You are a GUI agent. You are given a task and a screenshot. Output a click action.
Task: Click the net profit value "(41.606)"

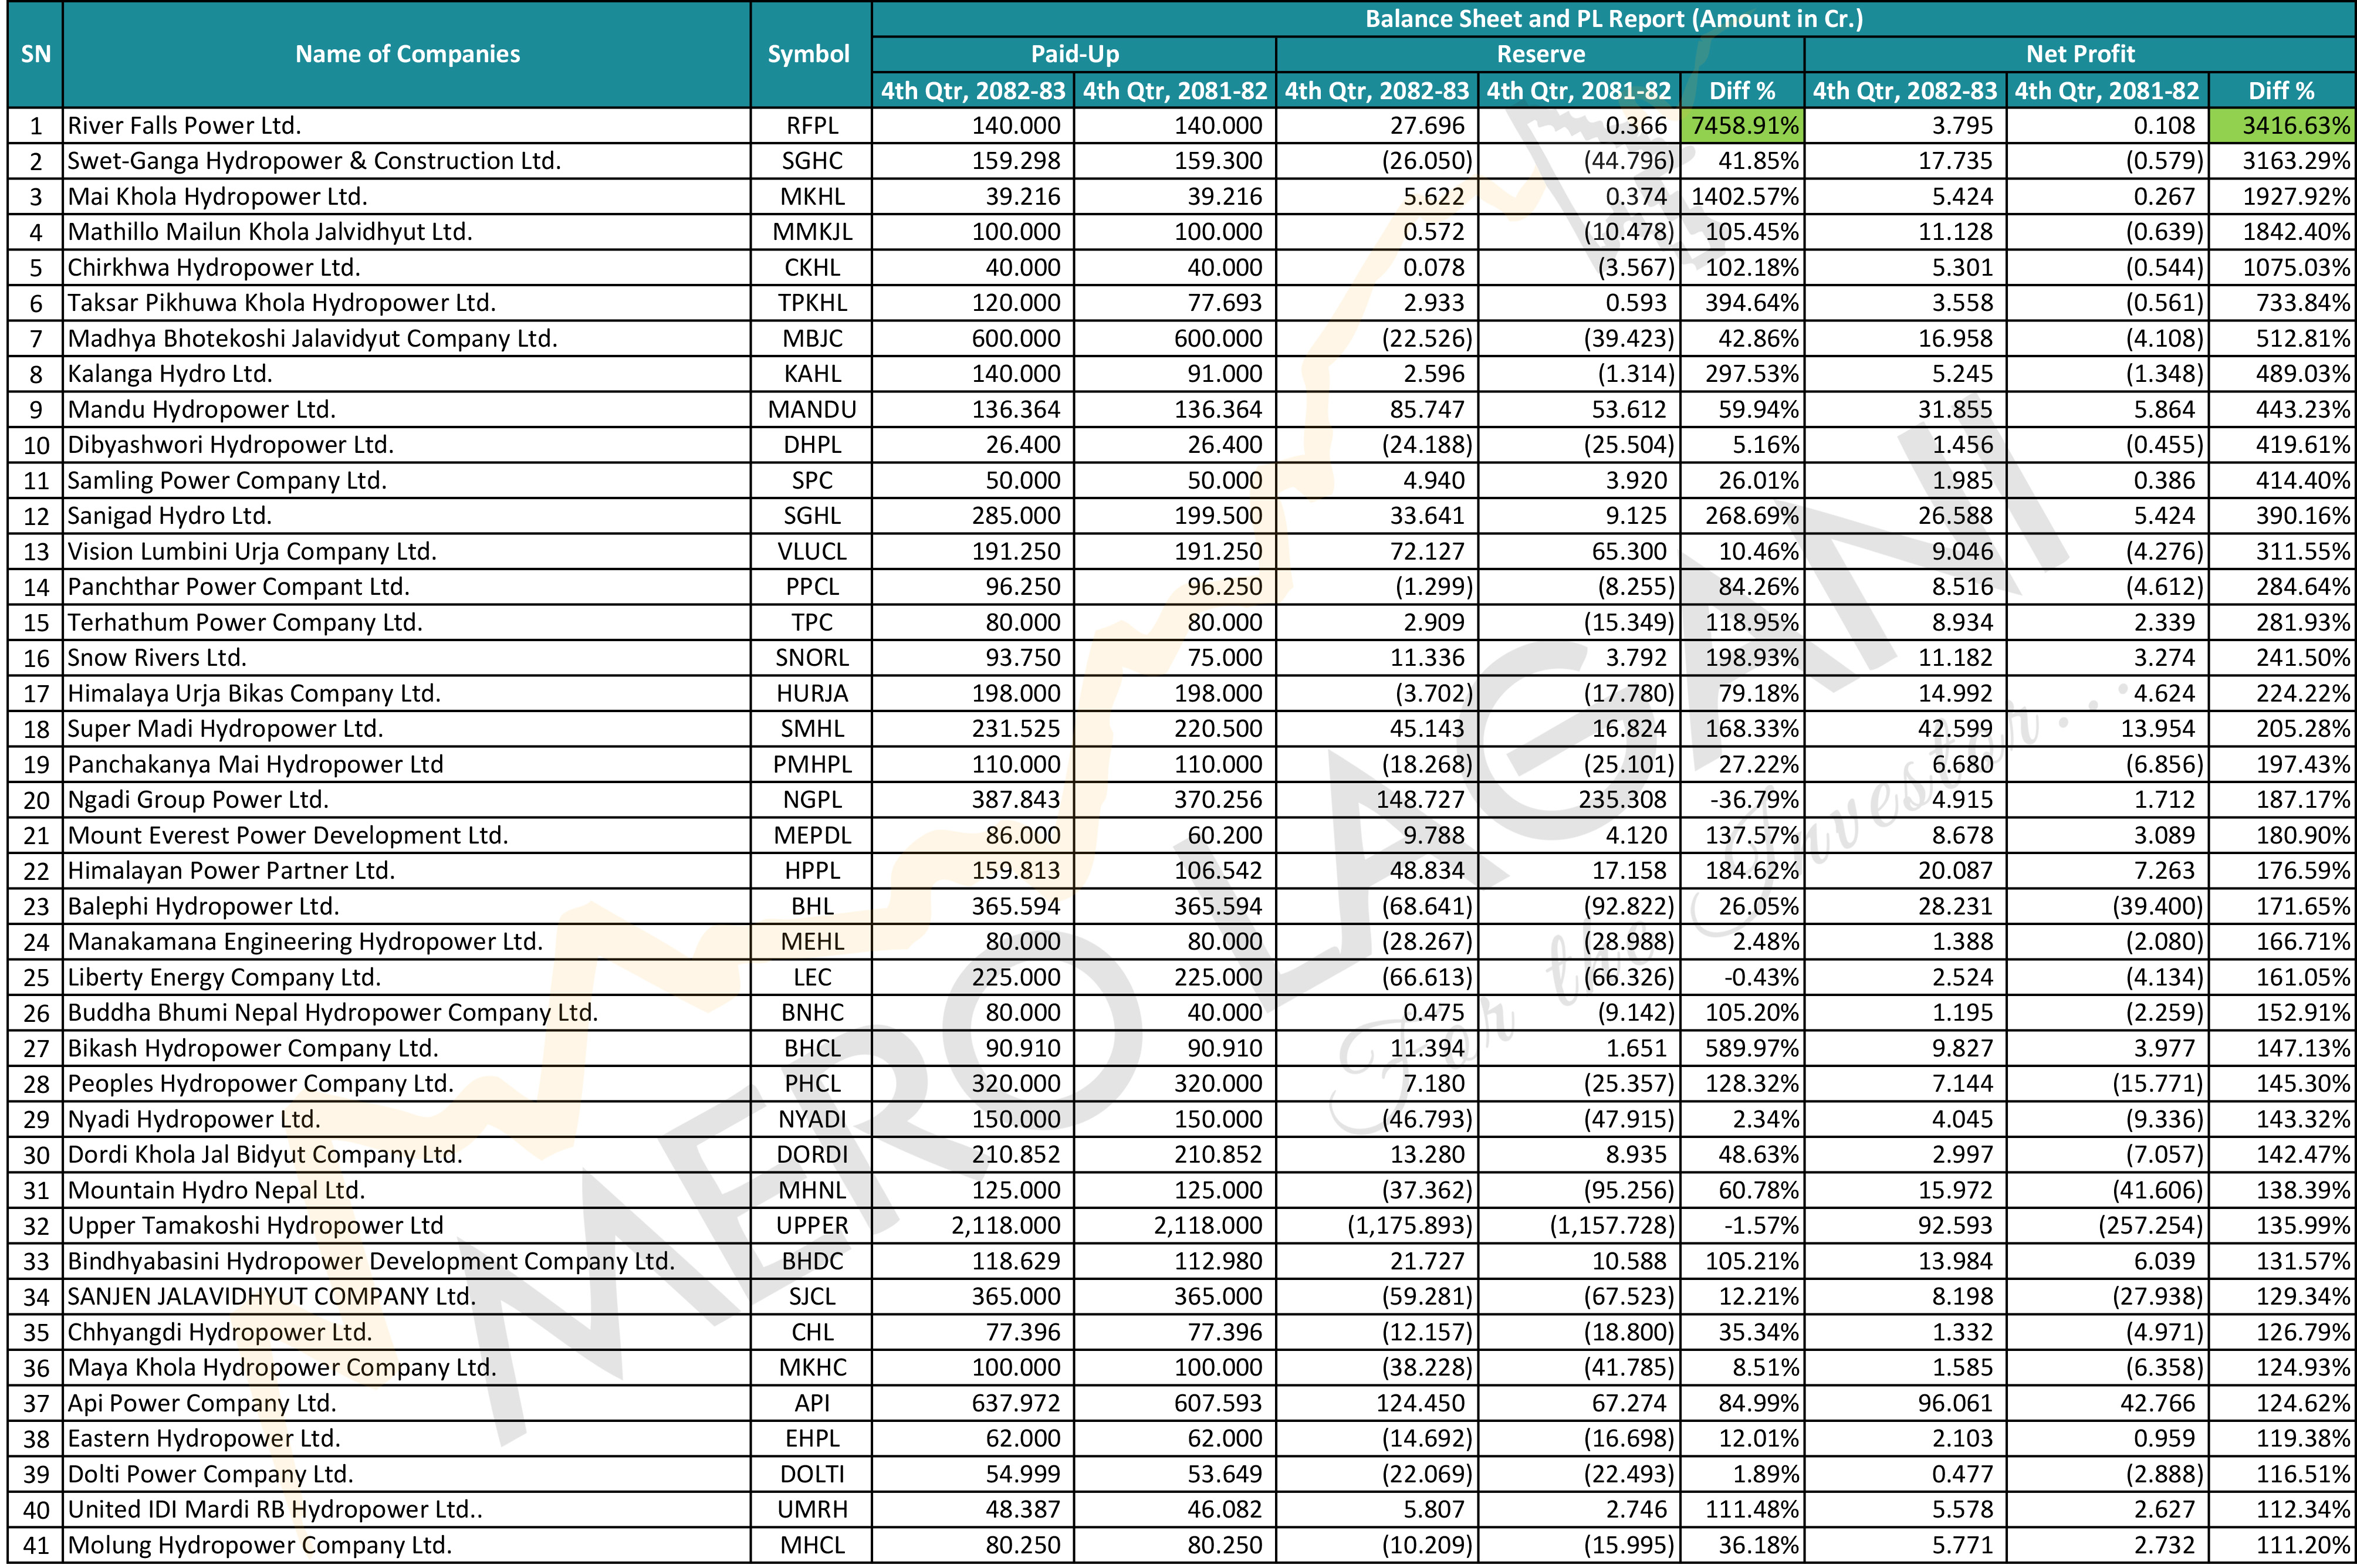pos(2158,1191)
